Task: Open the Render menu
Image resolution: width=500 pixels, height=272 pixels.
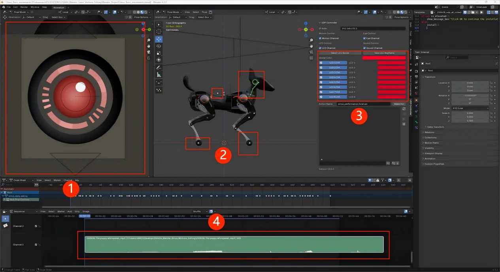Action: [24, 7]
